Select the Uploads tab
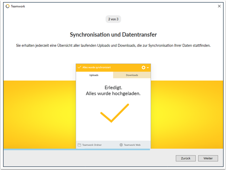This screenshot has height=170, width=226. (x=95, y=75)
